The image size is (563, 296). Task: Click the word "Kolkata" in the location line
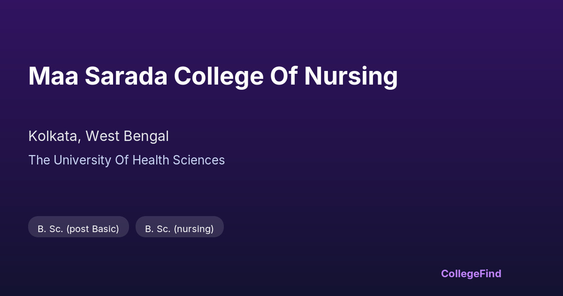click(53, 136)
